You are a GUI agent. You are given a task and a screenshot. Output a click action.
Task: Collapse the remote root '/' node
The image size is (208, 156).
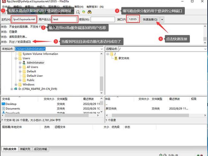[108, 54]
